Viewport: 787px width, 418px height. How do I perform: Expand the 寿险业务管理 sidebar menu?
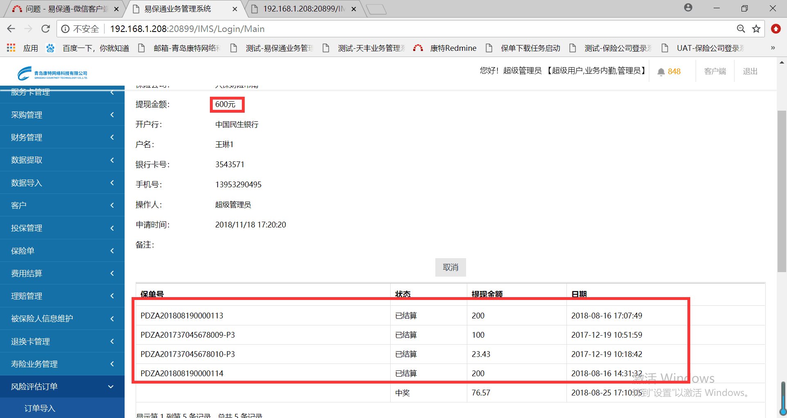point(62,364)
